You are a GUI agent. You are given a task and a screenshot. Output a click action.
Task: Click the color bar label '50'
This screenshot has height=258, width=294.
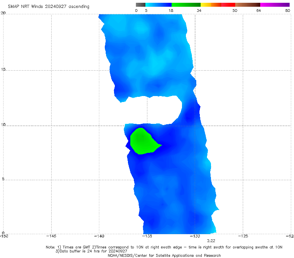235,10
